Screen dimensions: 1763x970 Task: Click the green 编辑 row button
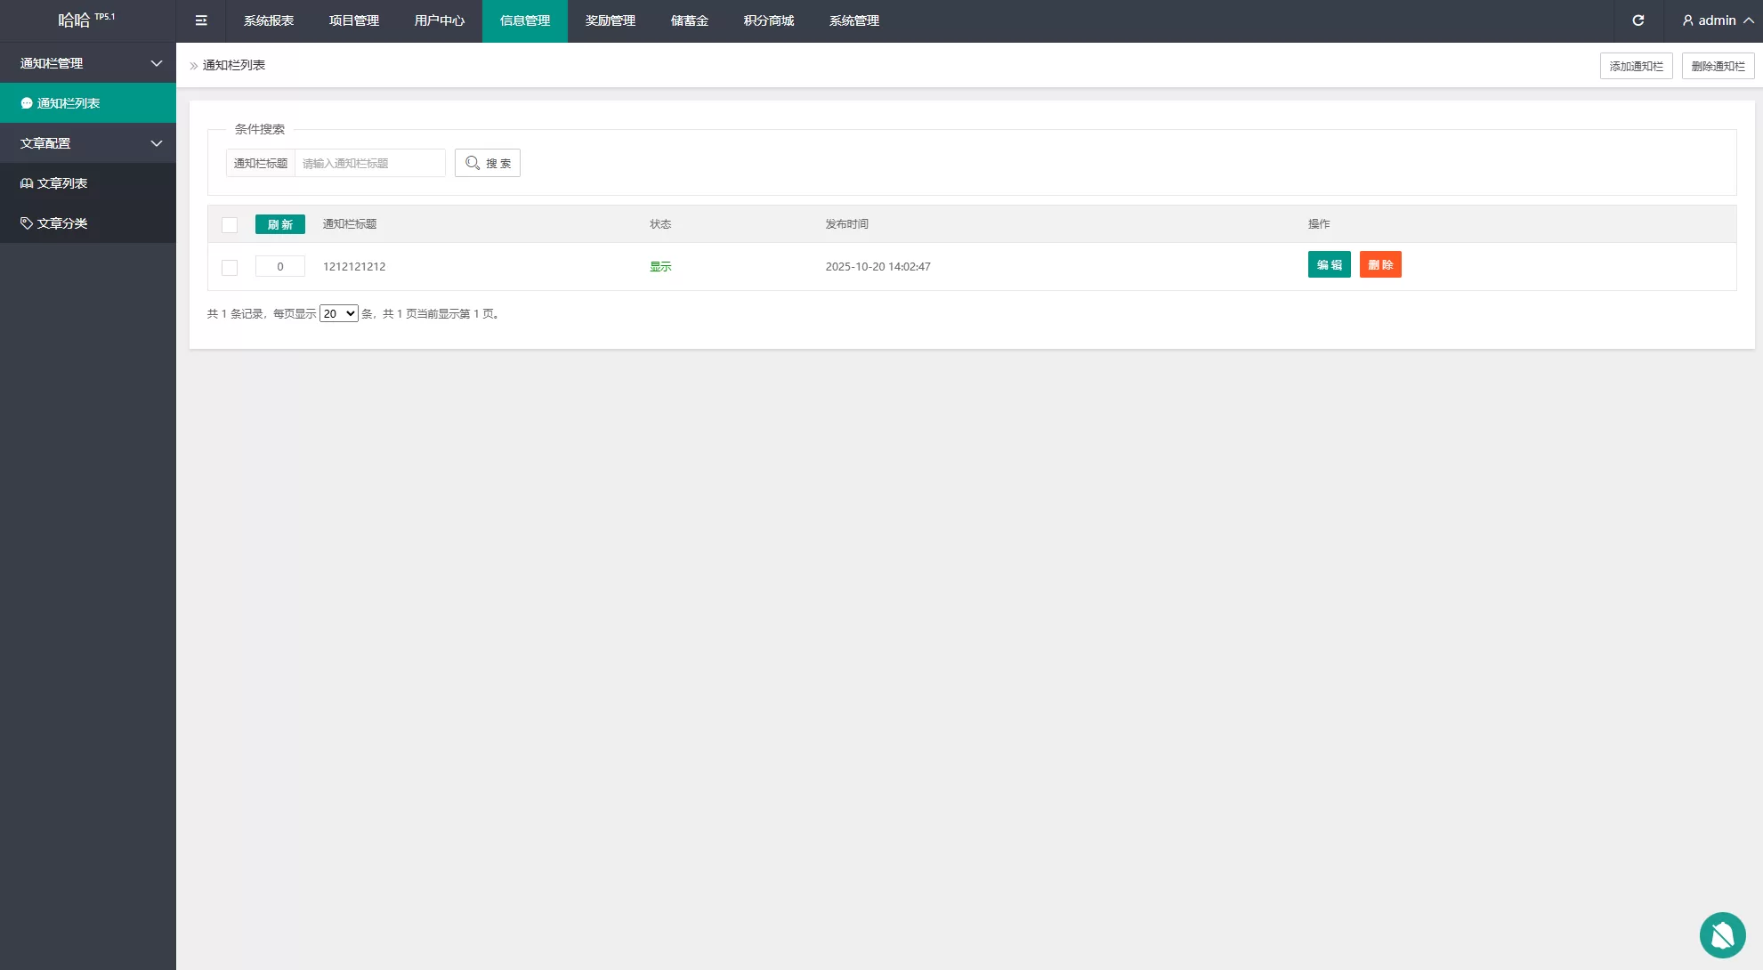pyautogui.click(x=1329, y=264)
